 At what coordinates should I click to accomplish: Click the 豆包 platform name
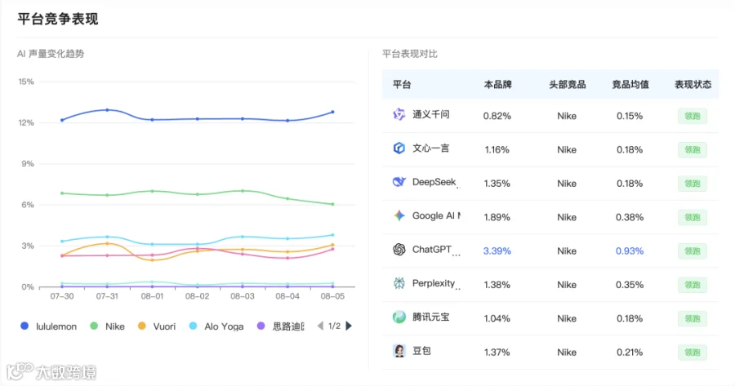click(421, 350)
